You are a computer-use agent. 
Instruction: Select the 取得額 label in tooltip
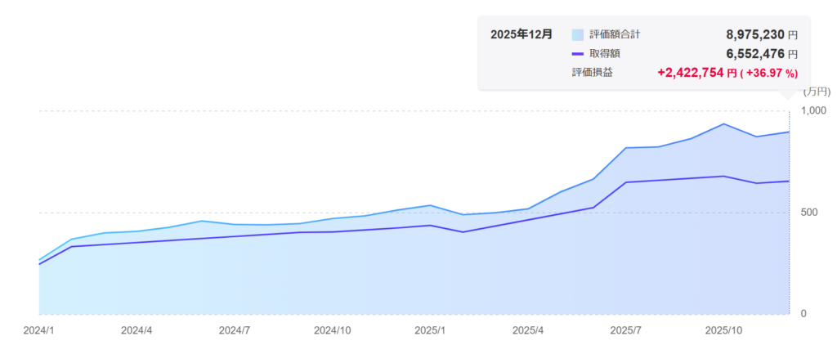coord(605,54)
